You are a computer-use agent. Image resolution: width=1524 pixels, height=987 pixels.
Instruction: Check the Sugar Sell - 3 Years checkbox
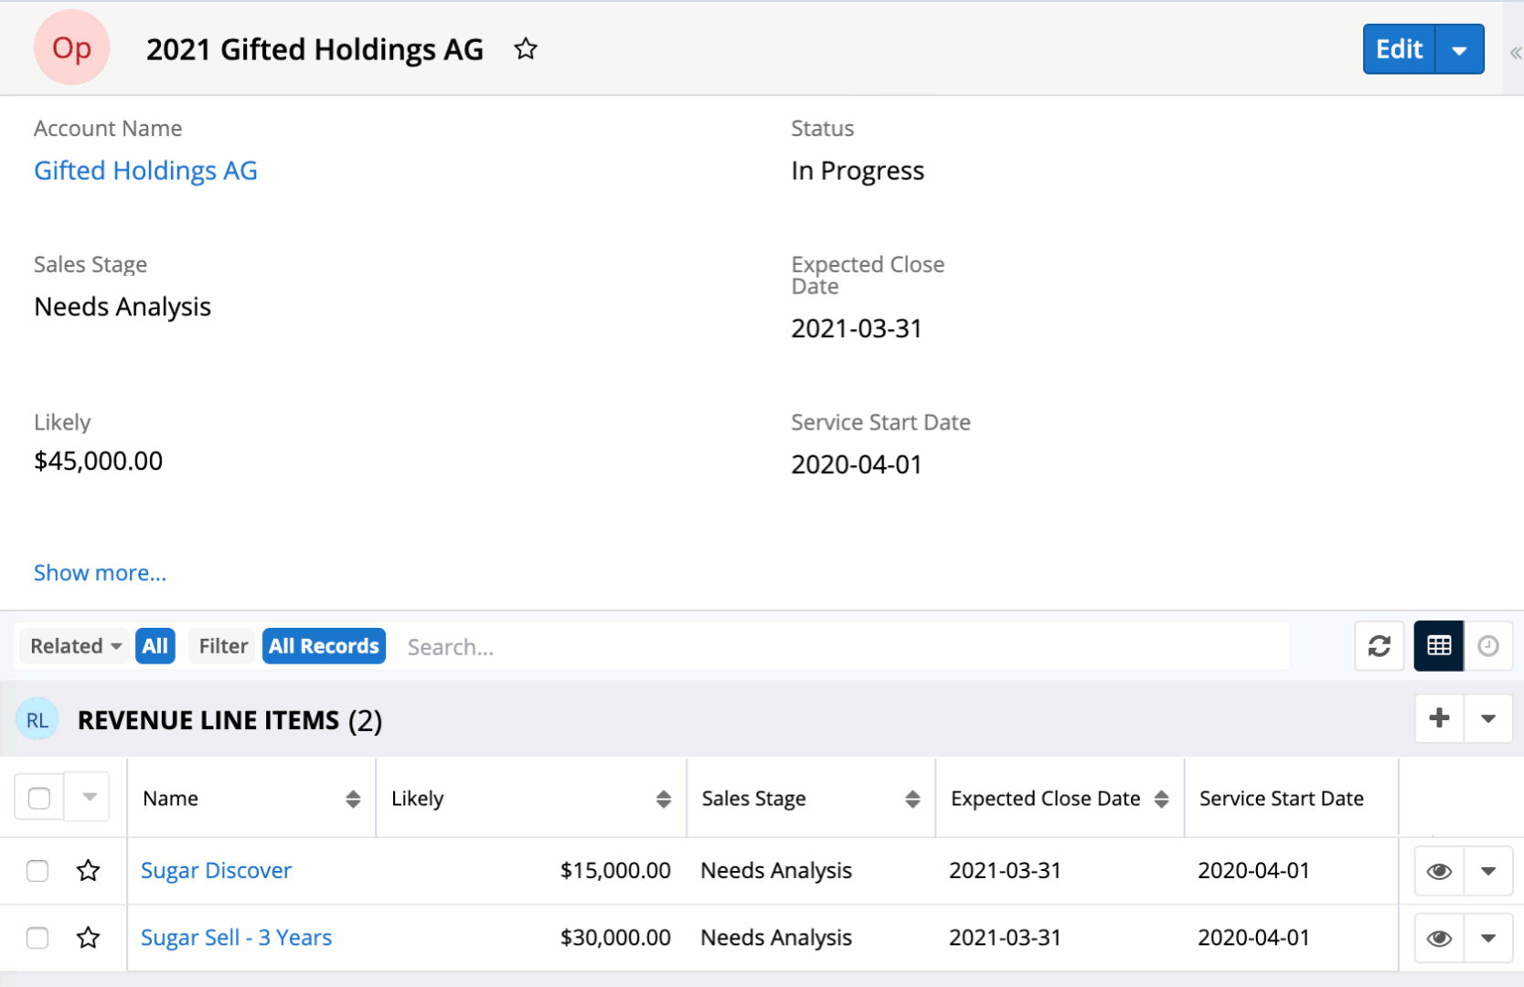(x=37, y=939)
